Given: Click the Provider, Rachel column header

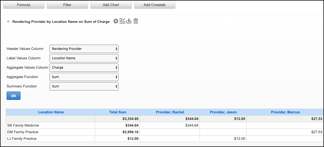Looking at the screenshot, I should coord(170,112).
